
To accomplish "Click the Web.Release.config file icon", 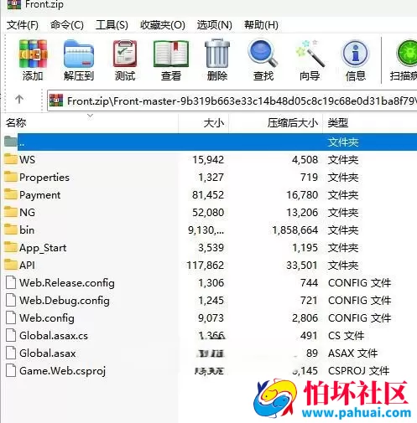I will (11, 282).
